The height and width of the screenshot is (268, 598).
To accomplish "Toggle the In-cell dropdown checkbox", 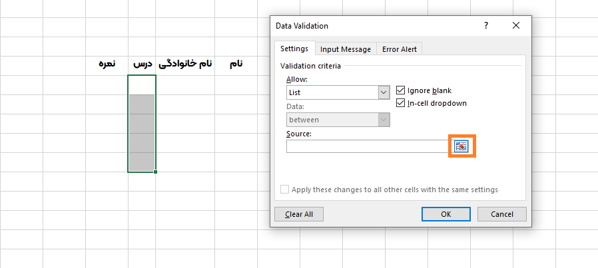I will point(401,103).
